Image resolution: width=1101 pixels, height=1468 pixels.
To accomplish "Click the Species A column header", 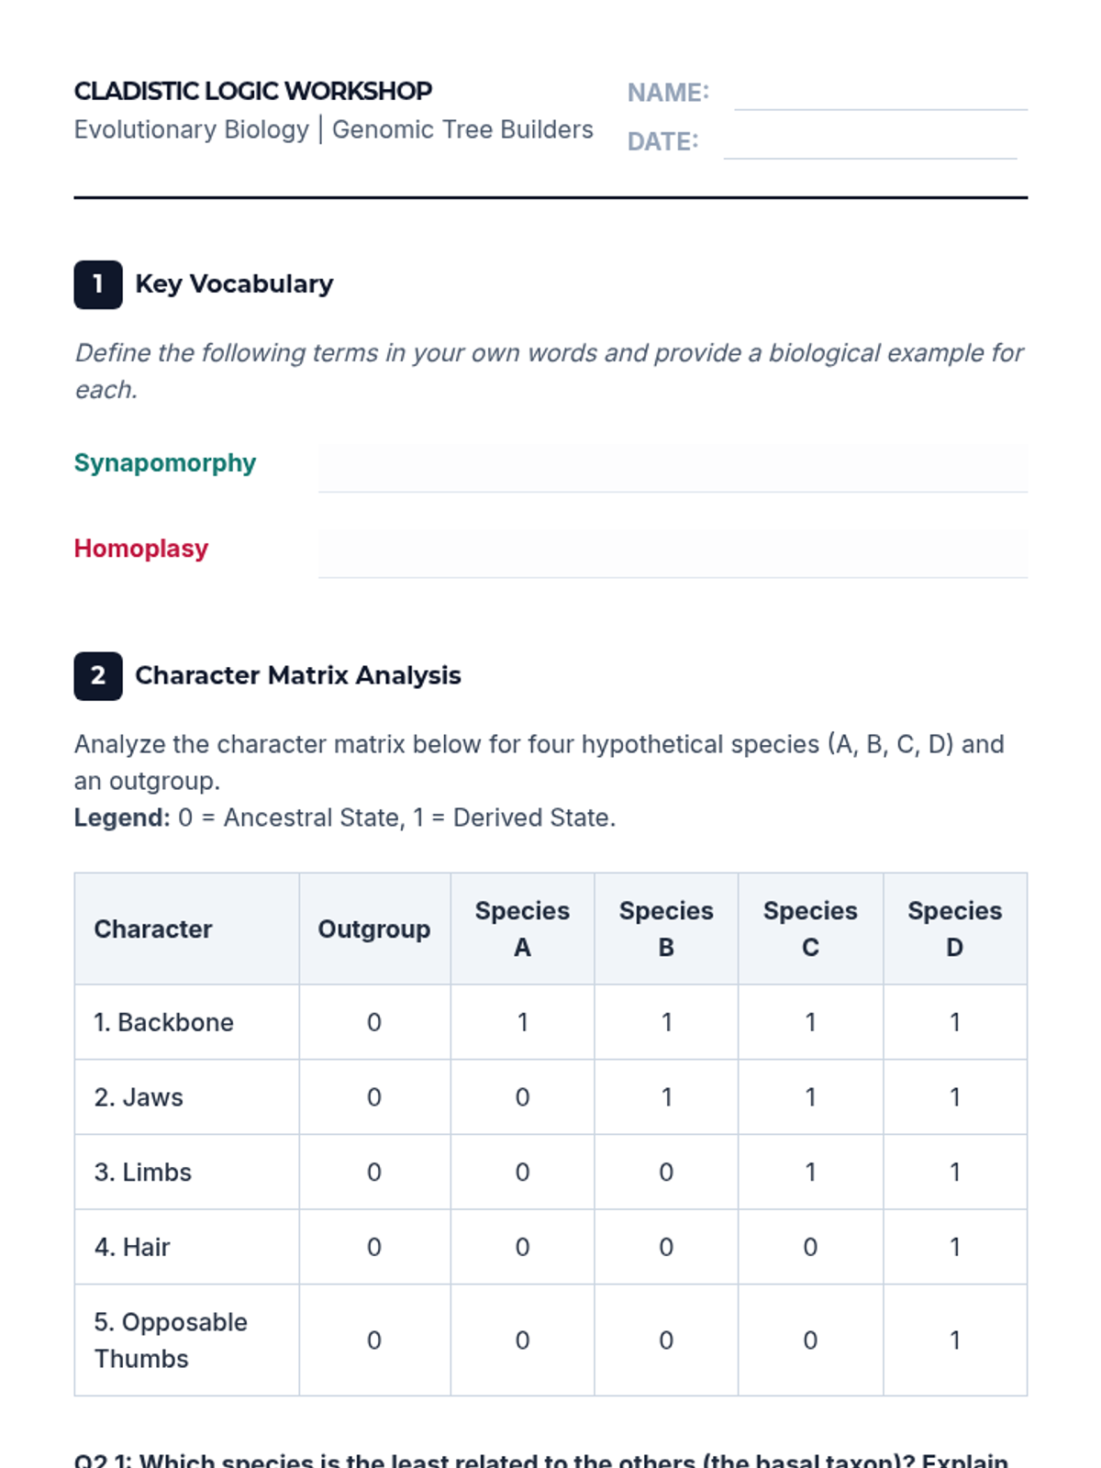I will (522, 929).
